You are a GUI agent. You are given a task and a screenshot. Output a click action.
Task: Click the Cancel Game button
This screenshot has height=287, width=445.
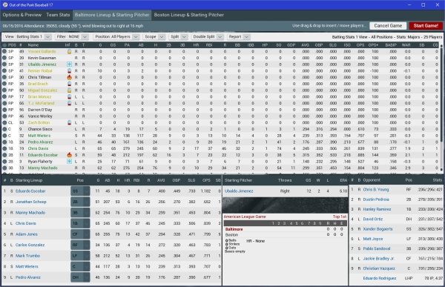click(x=388, y=25)
